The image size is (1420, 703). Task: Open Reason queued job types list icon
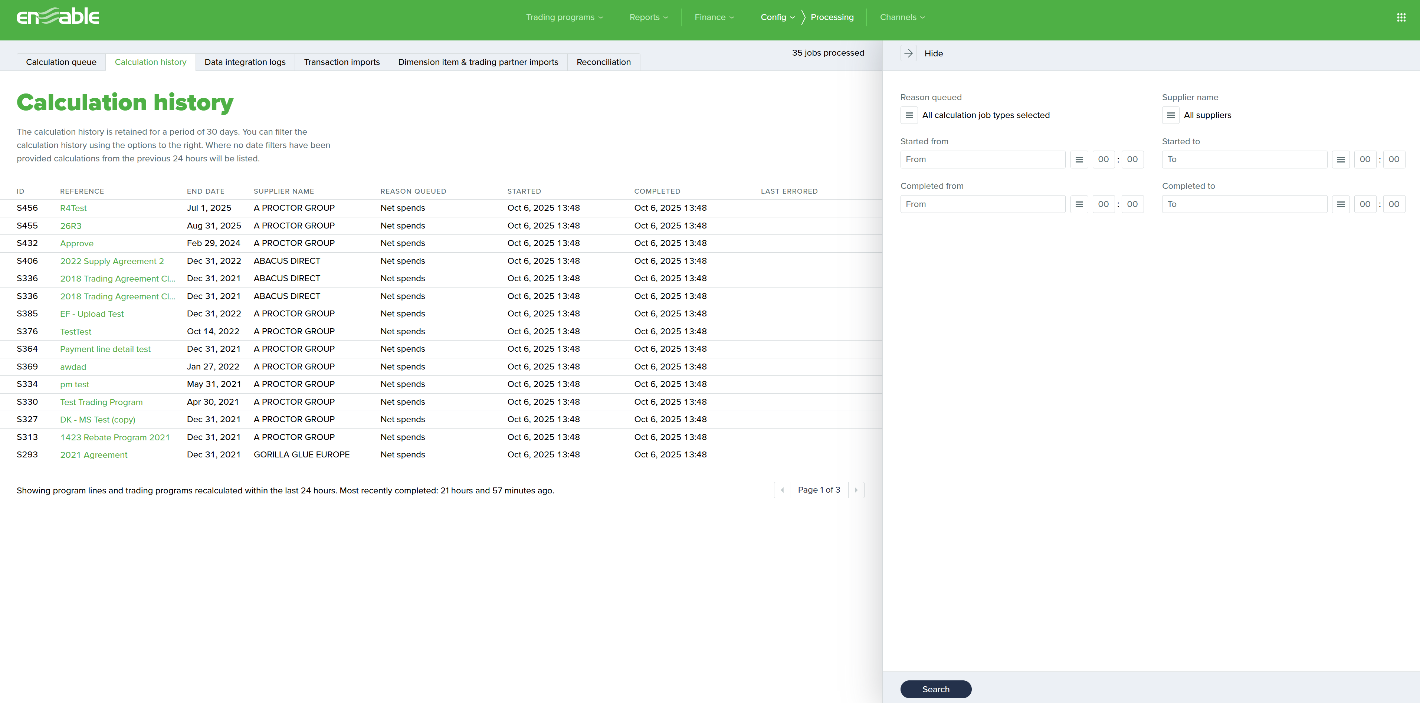point(909,115)
